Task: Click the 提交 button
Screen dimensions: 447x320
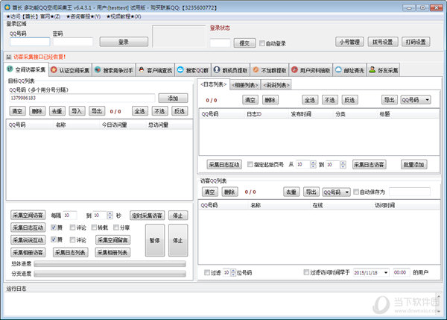Action: [244, 43]
